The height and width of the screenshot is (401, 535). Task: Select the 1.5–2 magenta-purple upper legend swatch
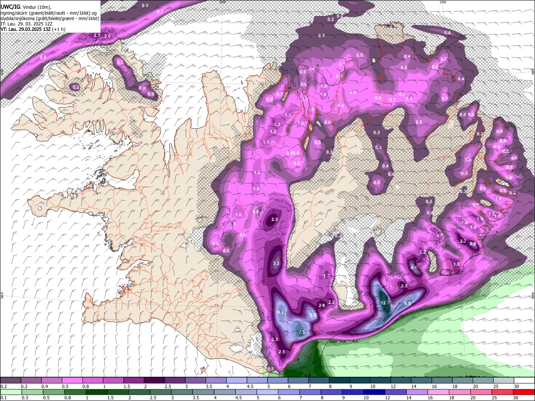pyautogui.click(x=134, y=381)
